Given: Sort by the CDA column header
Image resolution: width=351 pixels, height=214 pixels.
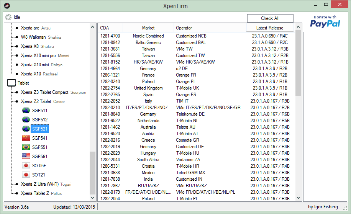Looking at the screenshot, I should pyautogui.click(x=110, y=28).
